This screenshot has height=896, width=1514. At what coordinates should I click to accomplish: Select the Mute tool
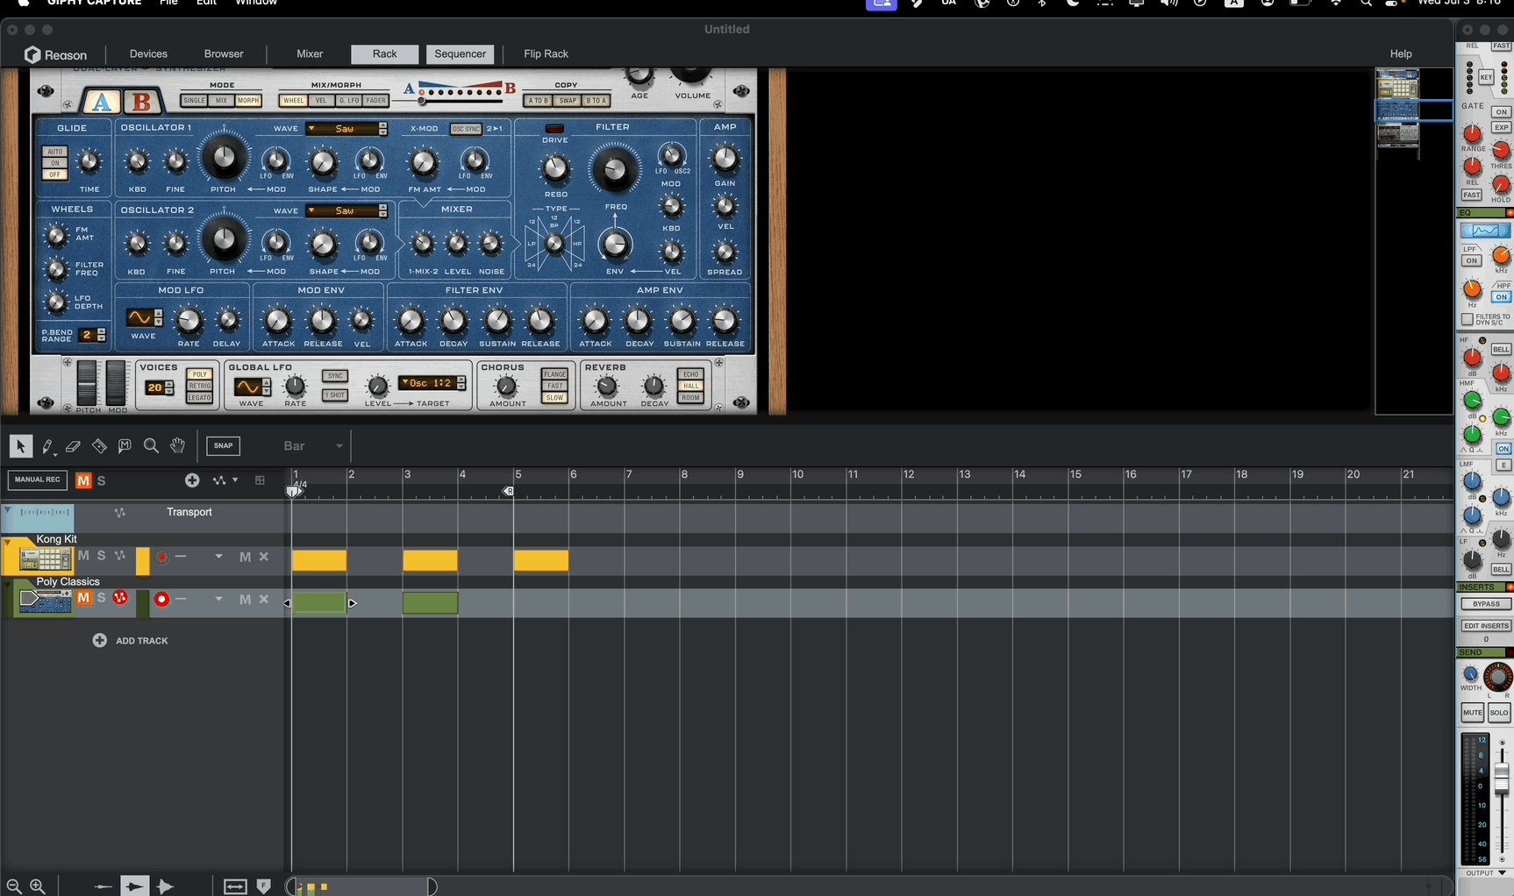point(125,446)
